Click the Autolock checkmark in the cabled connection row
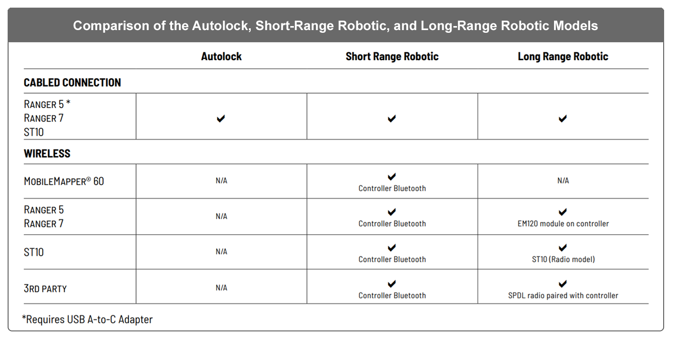Image resolution: width=674 pixels, height=339 pixels. pyautogui.click(x=221, y=119)
